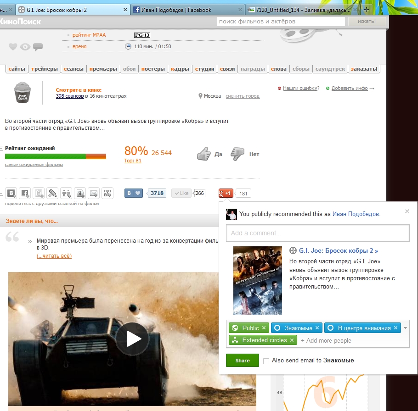Viewport: 418px width, 411px height.
Task: Close G.I. Joe browser tab
Action: [125, 10]
